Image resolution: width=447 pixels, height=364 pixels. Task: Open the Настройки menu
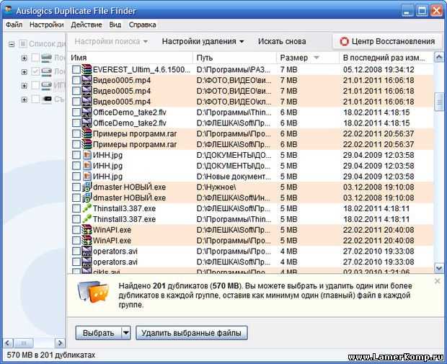46,25
